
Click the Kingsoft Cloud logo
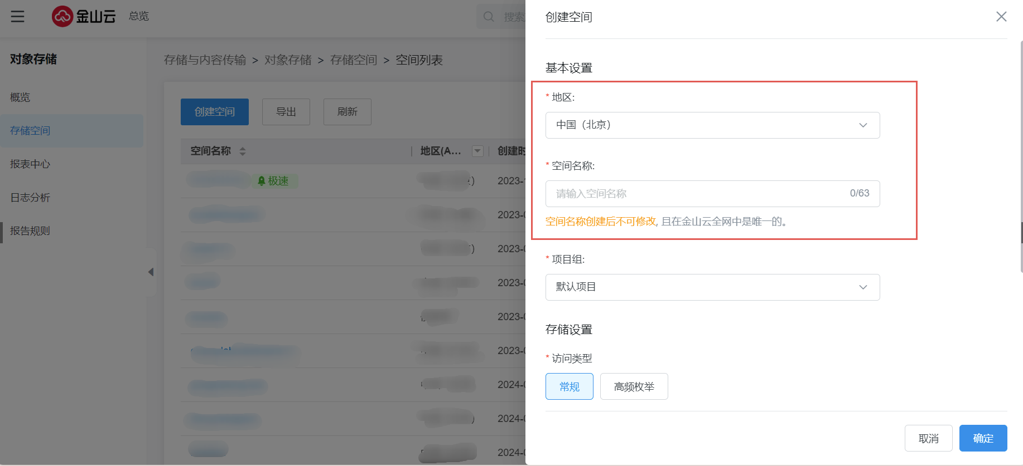coord(84,16)
